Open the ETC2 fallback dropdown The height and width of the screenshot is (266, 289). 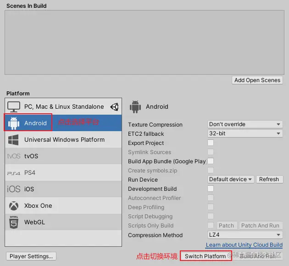pos(245,133)
